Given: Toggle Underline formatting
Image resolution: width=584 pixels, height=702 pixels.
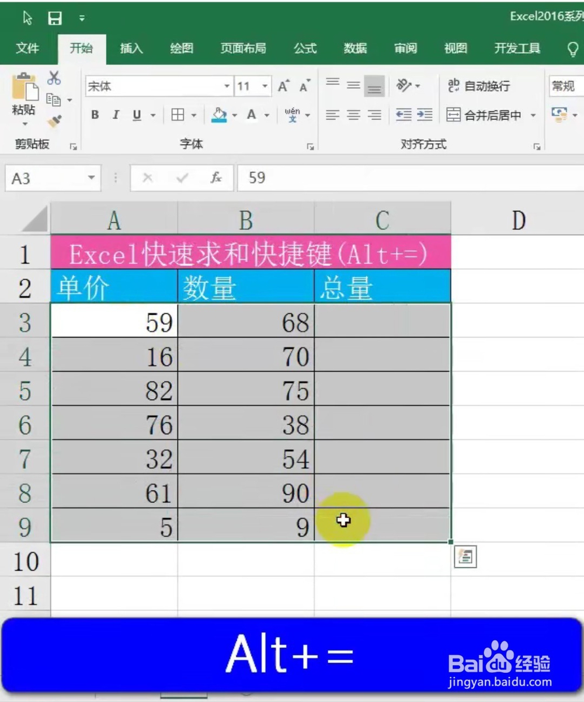Looking at the screenshot, I should 137,115.
